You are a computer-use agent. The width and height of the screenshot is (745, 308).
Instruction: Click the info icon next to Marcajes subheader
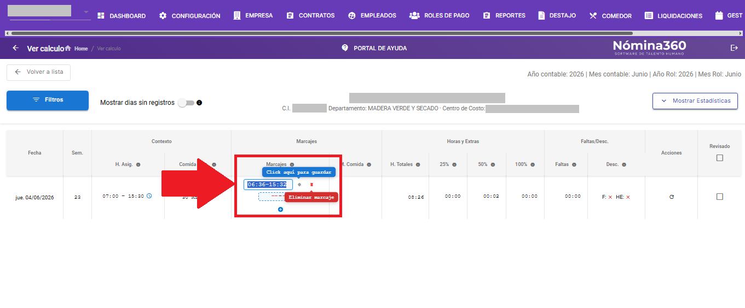292,164
